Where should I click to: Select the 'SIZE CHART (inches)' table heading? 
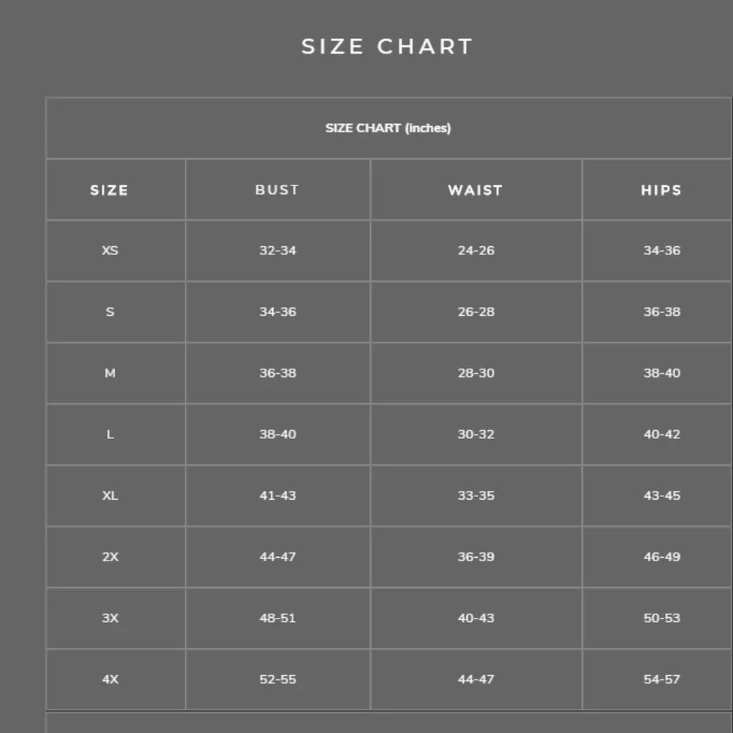coord(388,128)
